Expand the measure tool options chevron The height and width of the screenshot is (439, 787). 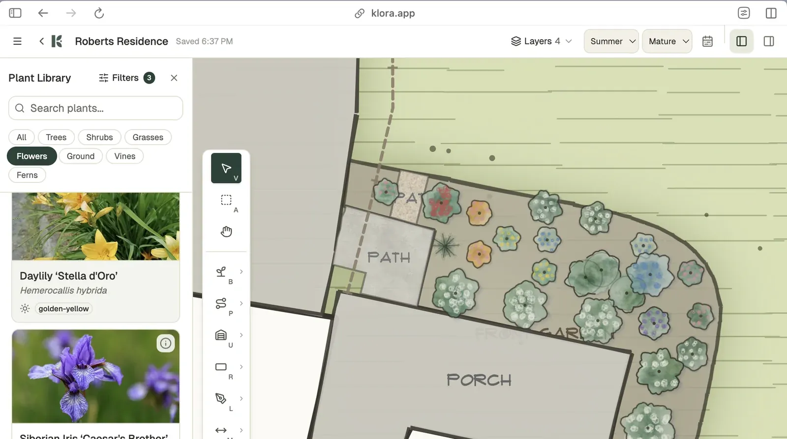click(x=242, y=430)
